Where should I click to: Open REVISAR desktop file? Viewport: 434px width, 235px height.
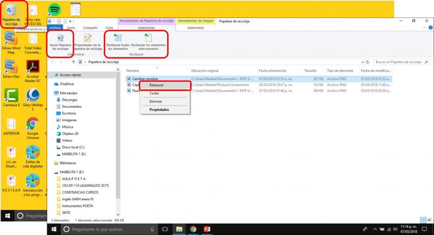coord(11,184)
